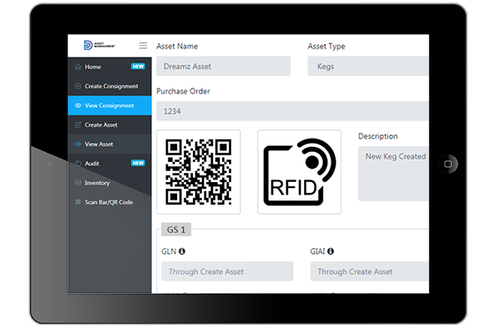This screenshot has width=501, height=334.
Task: Click the GS 1 section label
Action: pos(176,230)
